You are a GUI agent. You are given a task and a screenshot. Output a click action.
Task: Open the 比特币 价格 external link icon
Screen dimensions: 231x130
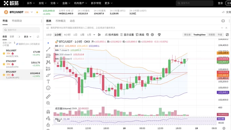[x=72, y=11]
